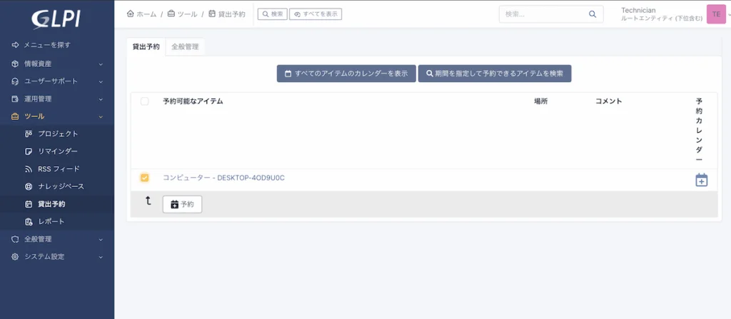Image resolution: width=731 pixels, height=319 pixels.
Task: Click the システム設定 gear icon
Action: [15, 256]
